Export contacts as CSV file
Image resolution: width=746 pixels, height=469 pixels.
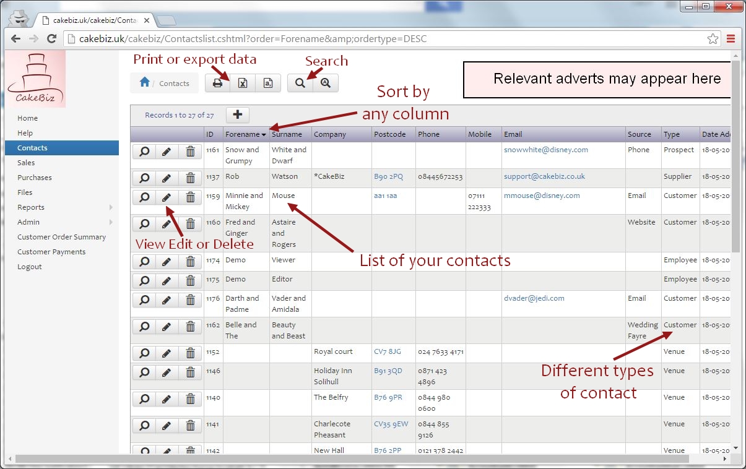pyautogui.click(x=268, y=82)
